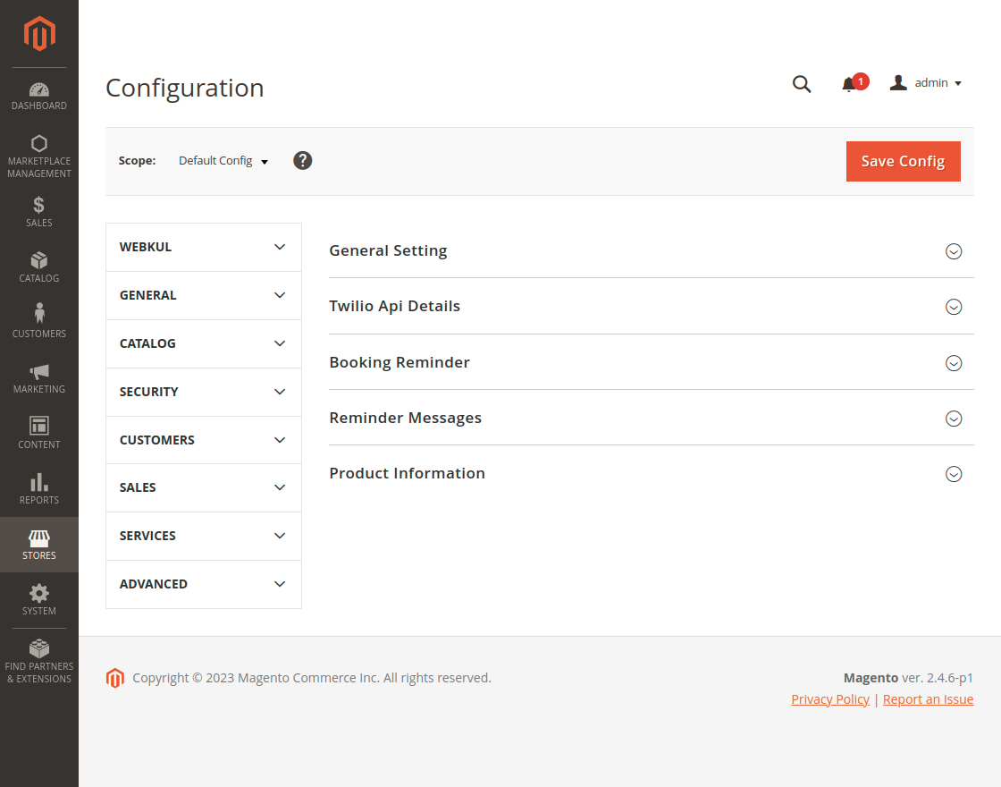
Task: Click the Magento logo at top left
Action: tap(39, 34)
